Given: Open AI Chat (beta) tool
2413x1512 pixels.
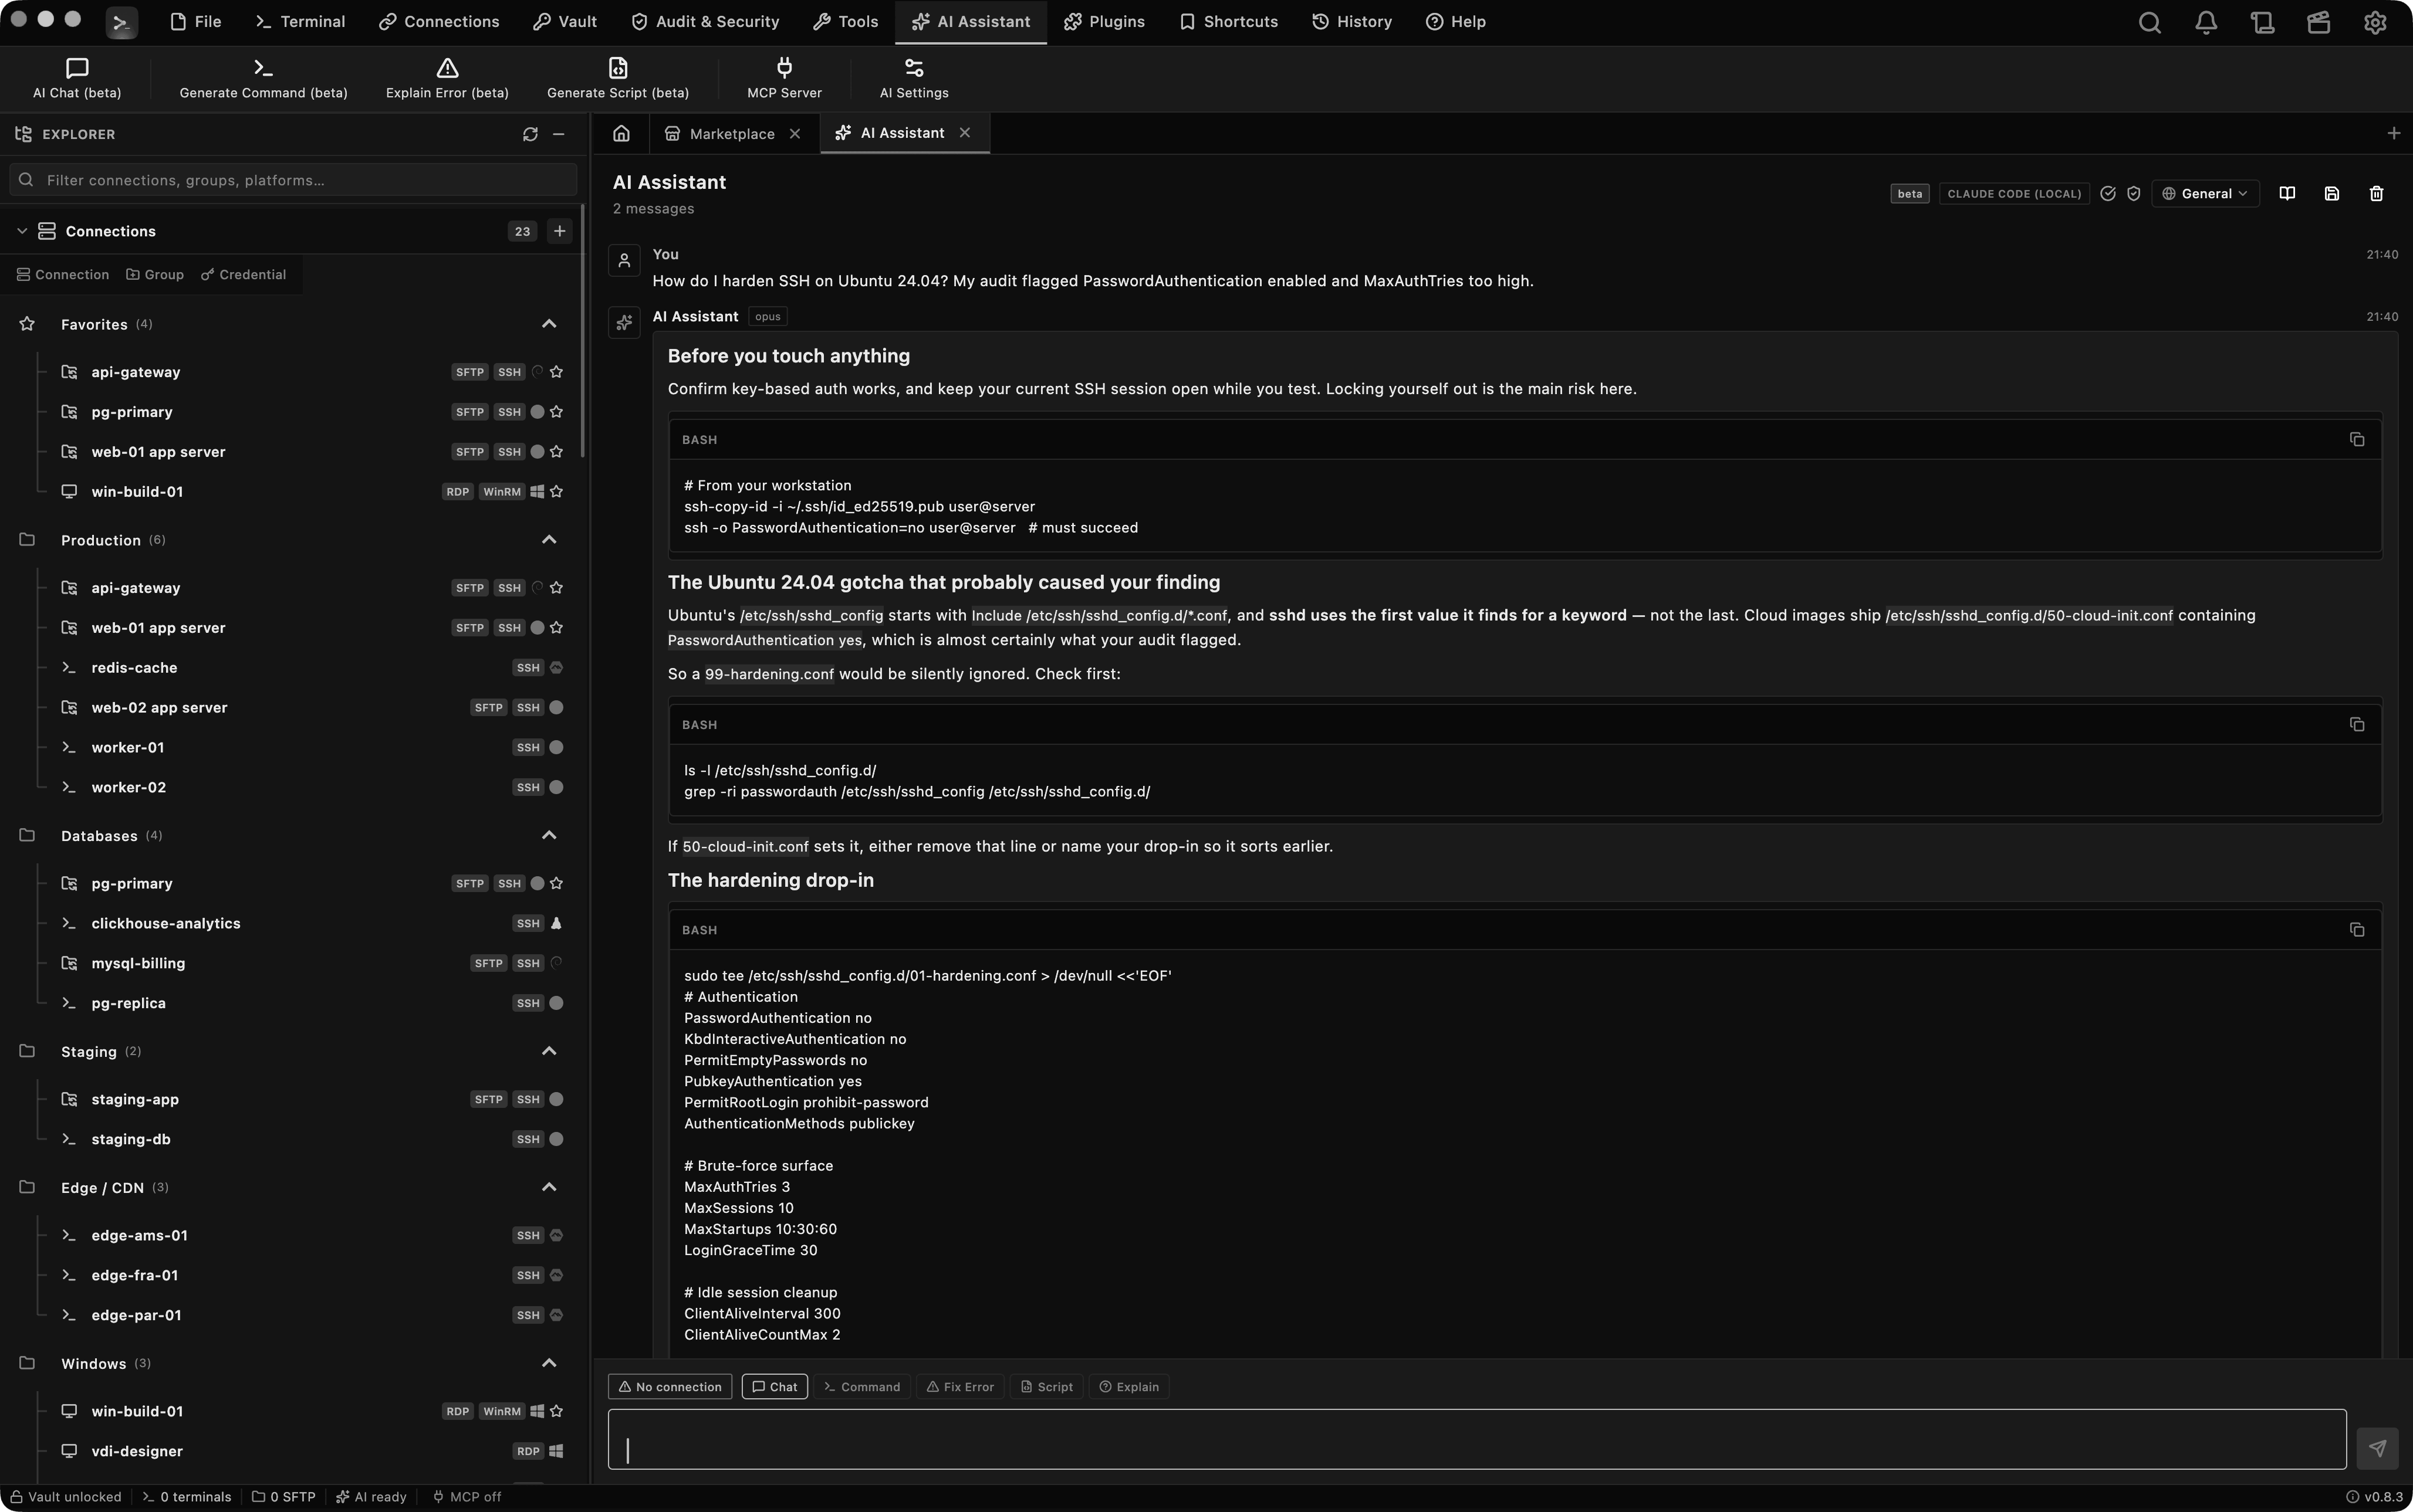Looking at the screenshot, I should coord(77,78).
